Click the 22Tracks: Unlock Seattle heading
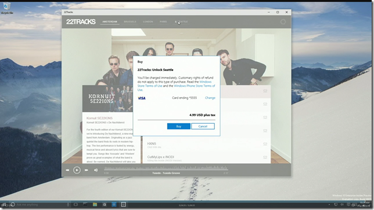Viewport: 374px width, 210px height. [156, 70]
